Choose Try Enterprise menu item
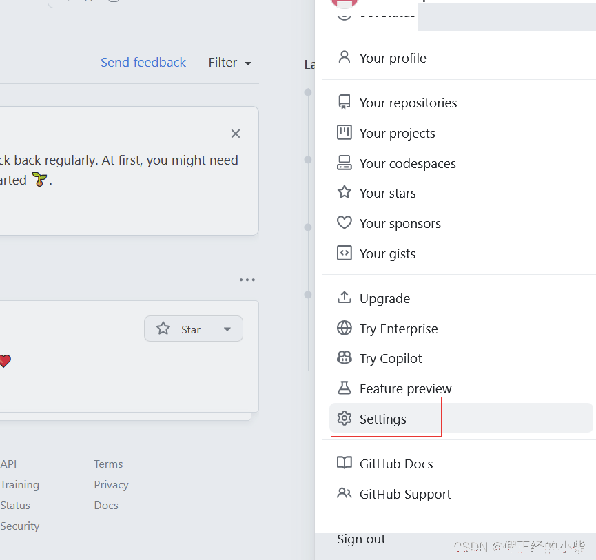Image resolution: width=596 pixels, height=560 pixels. point(398,329)
